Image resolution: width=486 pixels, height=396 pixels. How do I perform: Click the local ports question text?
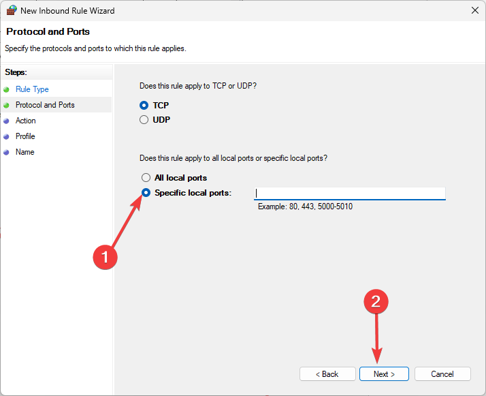[233, 158]
